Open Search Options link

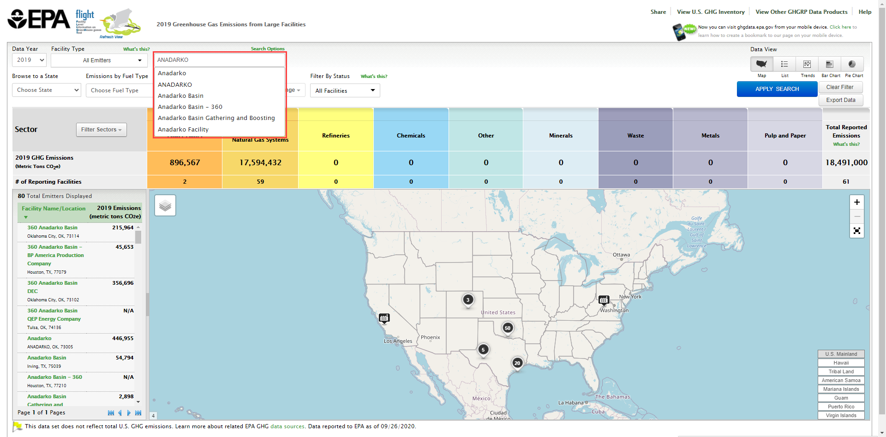(268, 49)
